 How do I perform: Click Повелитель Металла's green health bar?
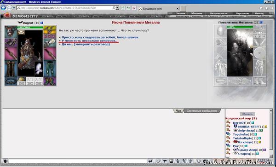point(240,27)
